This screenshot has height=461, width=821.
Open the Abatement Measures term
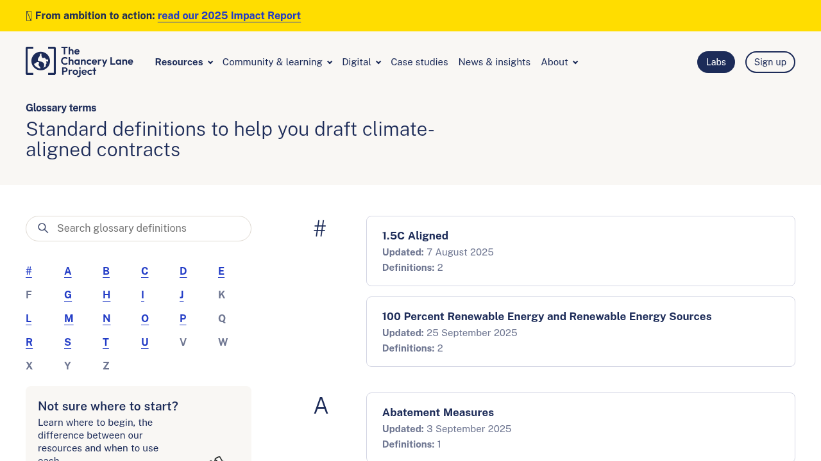click(x=580, y=427)
